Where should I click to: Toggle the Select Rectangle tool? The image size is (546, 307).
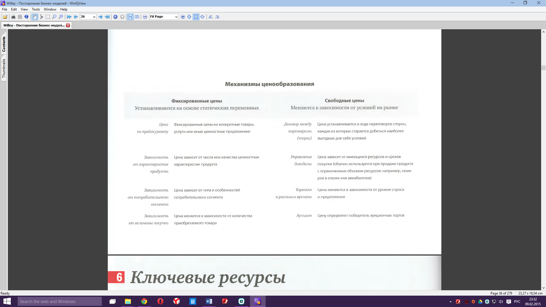pos(48,17)
